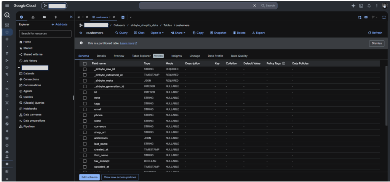Select checkbox for the tax_exempt field
390x182 pixels.
(x=85, y=161)
